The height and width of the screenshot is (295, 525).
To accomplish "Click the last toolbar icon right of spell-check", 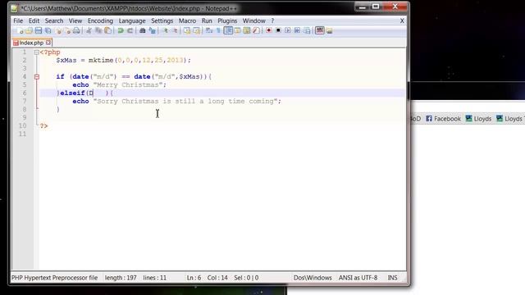I will pyautogui.click(x=330, y=31).
